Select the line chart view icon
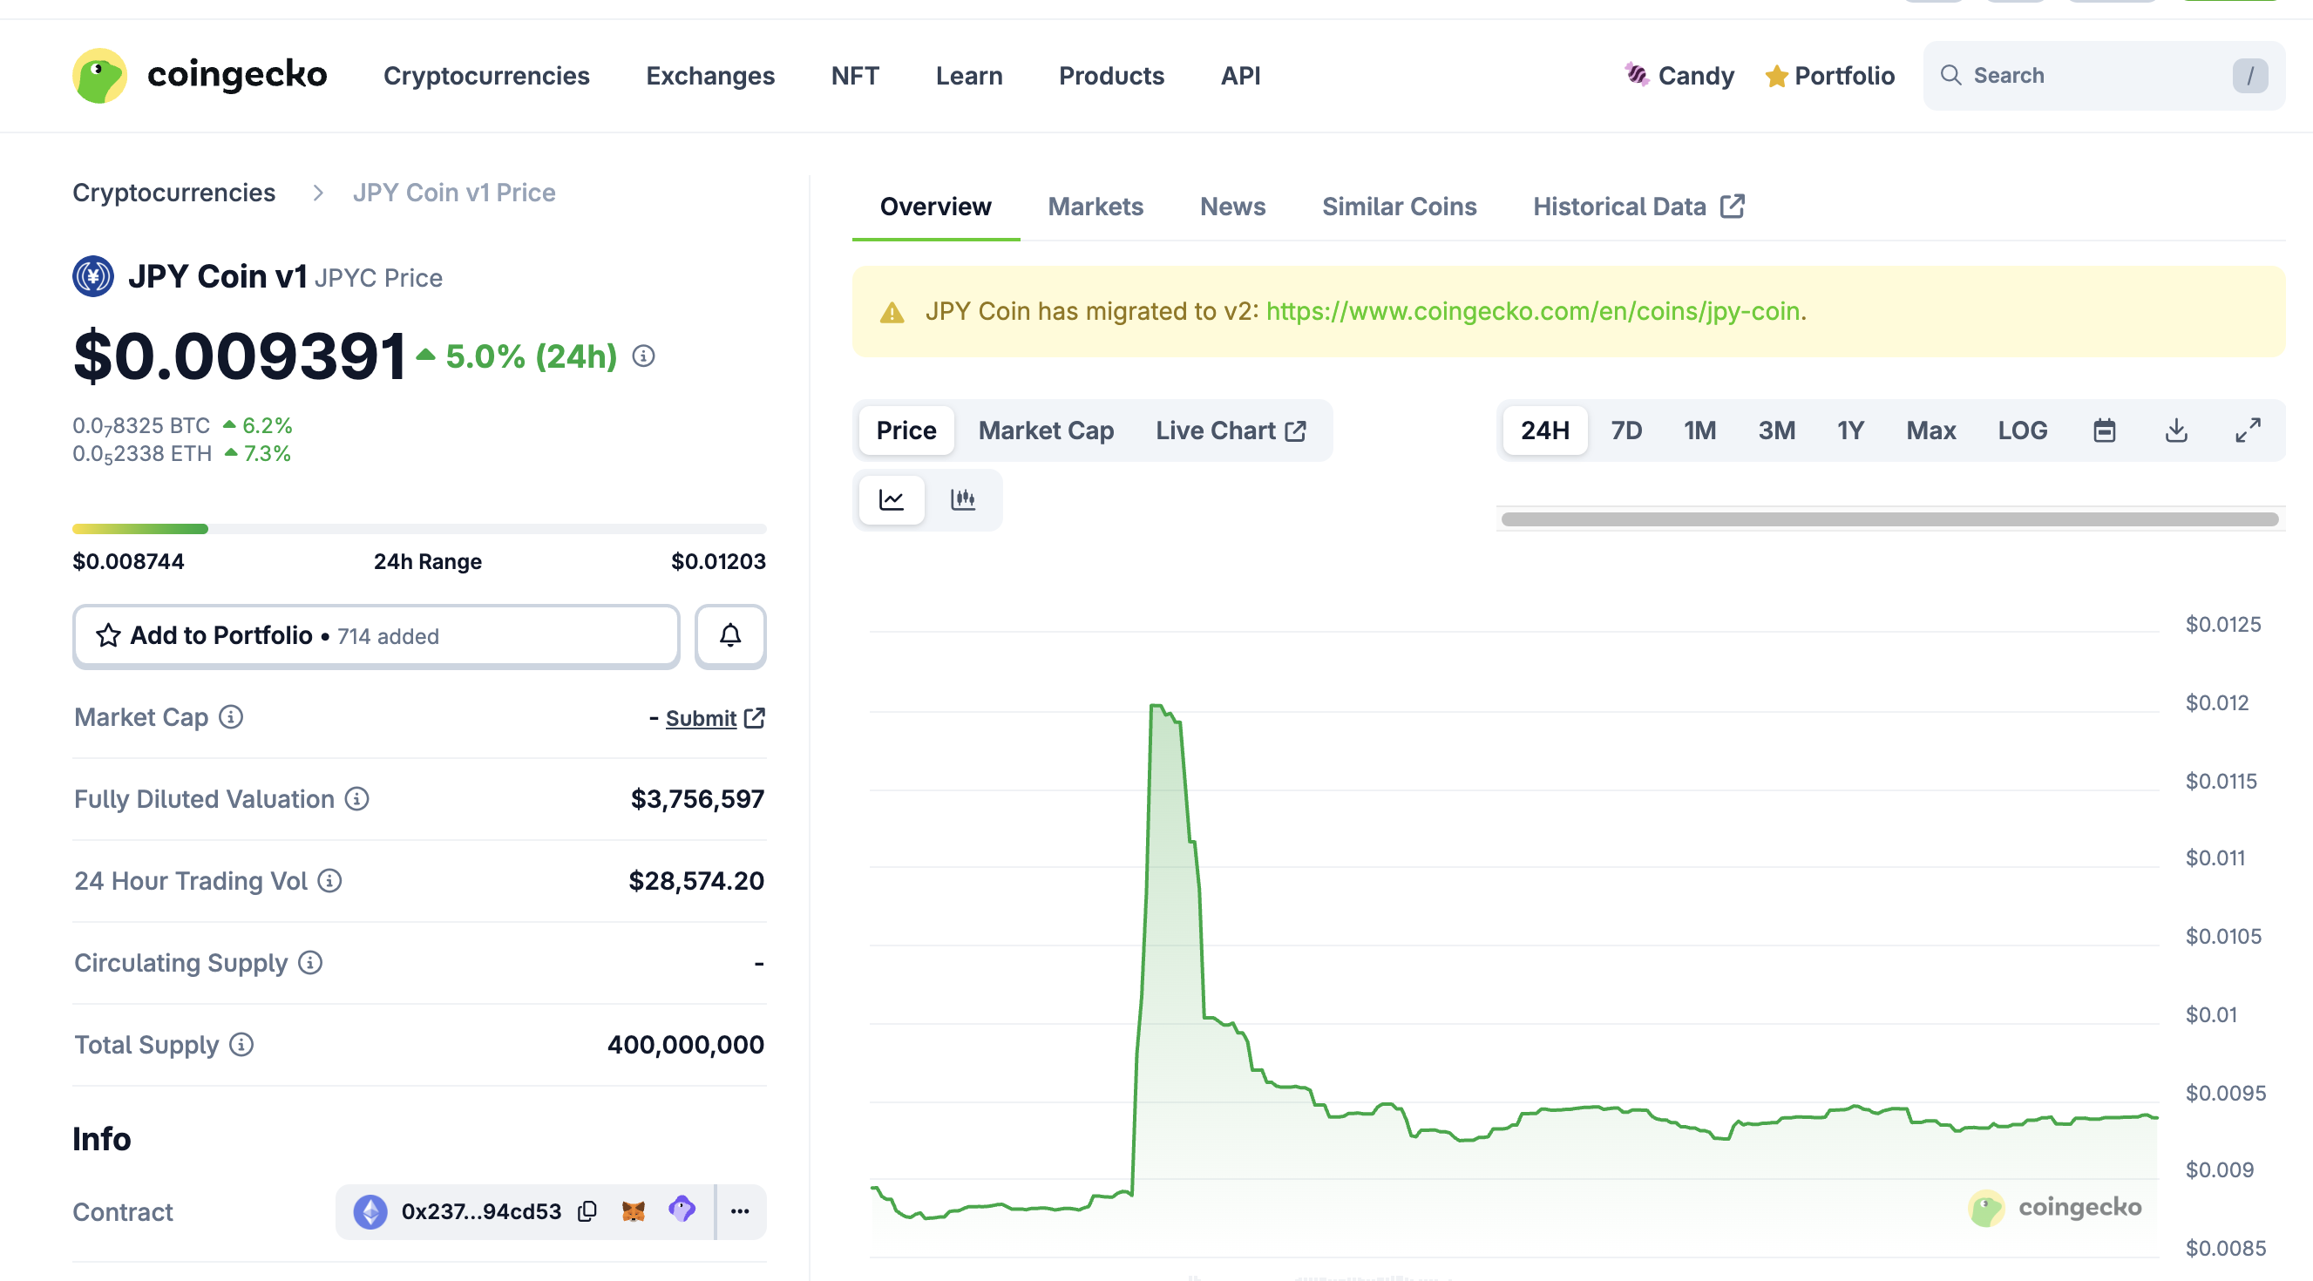This screenshot has width=2313, height=1281. click(891, 500)
